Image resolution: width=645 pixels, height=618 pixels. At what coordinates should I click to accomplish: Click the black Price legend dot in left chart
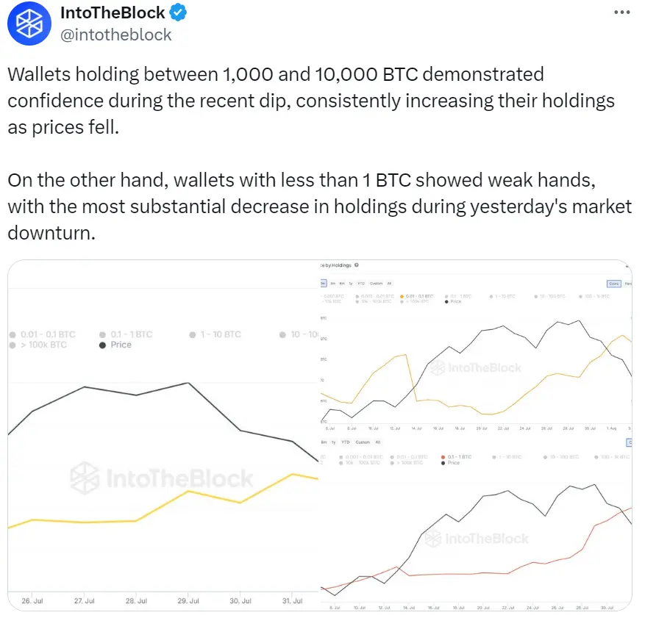point(102,345)
